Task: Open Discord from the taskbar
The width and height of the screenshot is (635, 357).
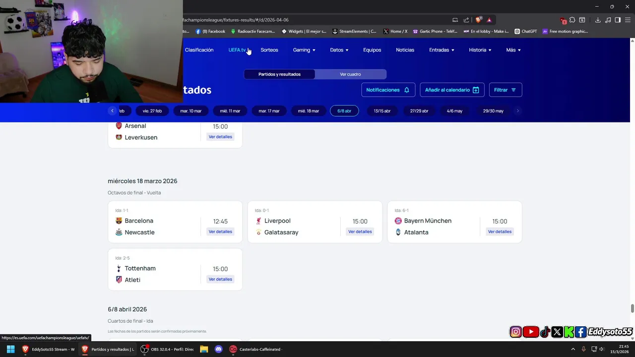Action: 219,349
